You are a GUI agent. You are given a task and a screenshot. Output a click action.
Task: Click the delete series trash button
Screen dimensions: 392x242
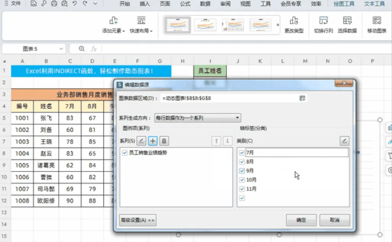(x=164, y=141)
